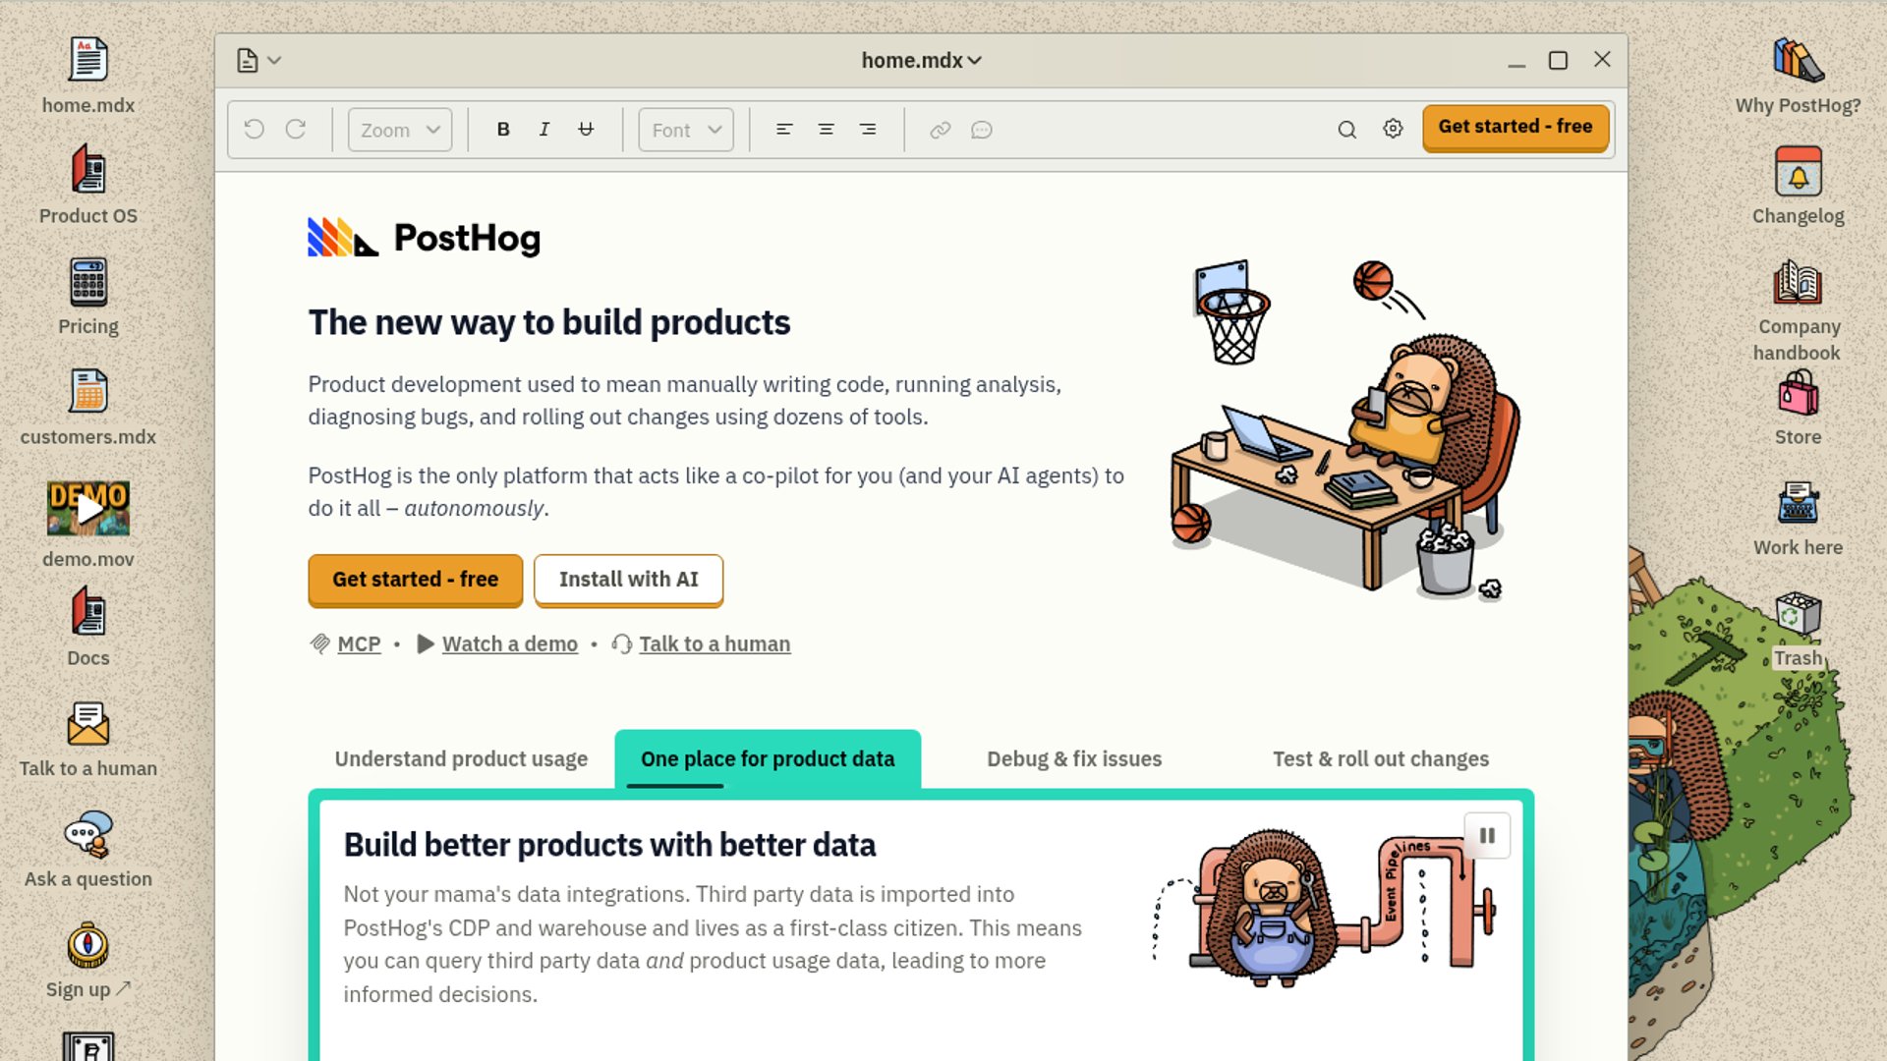Image resolution: width=1887 pixels, height=1061 pixels.
Task: Click the comment bubble icon
Action: point(982,130)
